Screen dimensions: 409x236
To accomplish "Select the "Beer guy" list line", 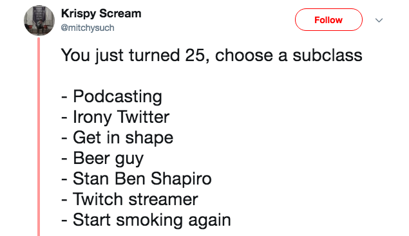I will pos(102,158).
